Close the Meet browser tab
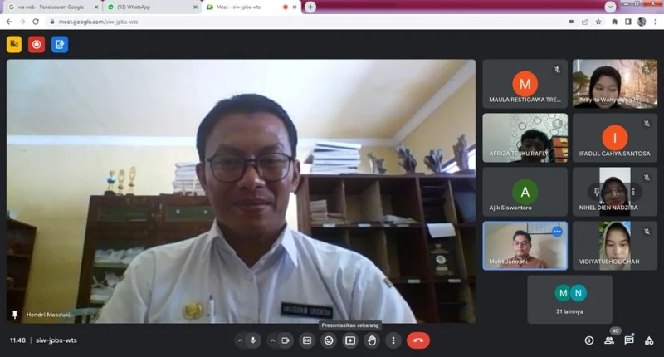This screenshot has width=664, height=357. pos(295,7)
